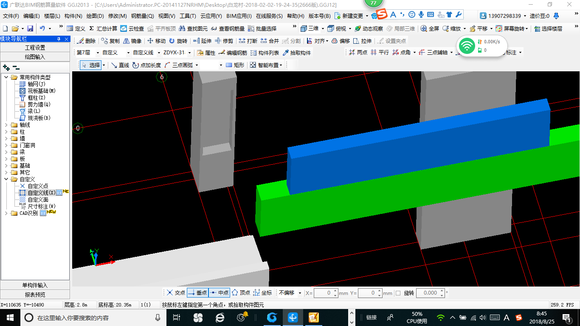The height and width of the screenshot is (326, 580).
Task: Click 平行 parallel axis tool
Action: 380,53
